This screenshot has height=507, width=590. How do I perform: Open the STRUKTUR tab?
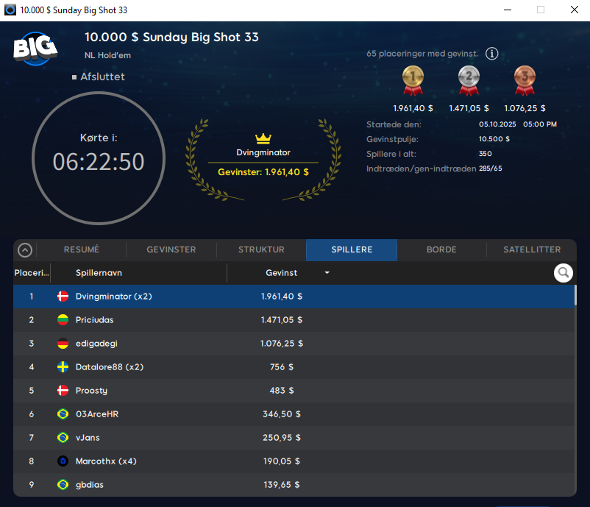coord(261,250)
